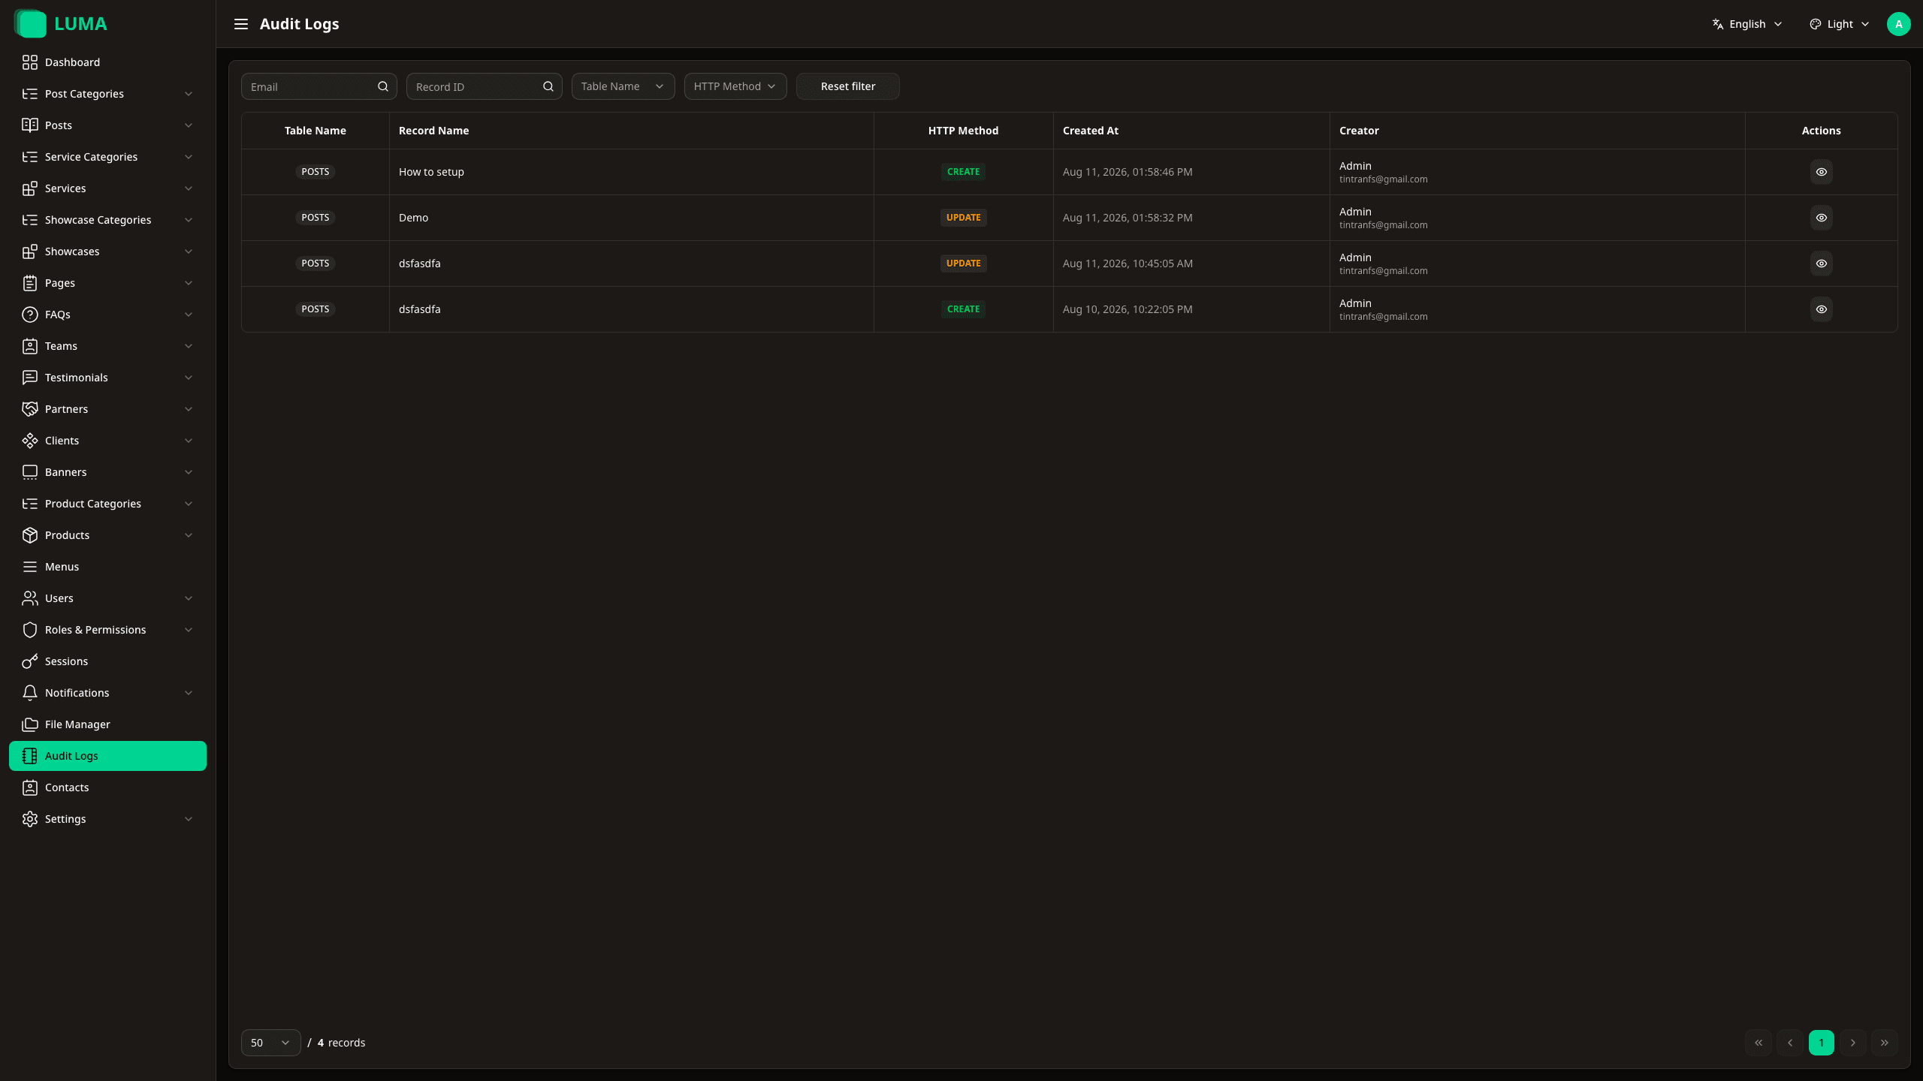Open File Manager in sidebar
The width and height of the screenshot is (1923, 1081).
coord(107,724)
